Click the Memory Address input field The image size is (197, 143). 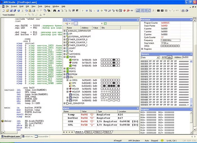click(187, 57)
